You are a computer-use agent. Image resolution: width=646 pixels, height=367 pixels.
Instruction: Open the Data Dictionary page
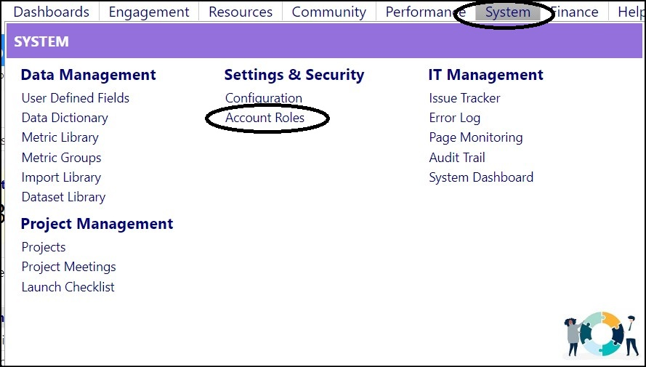65,118
